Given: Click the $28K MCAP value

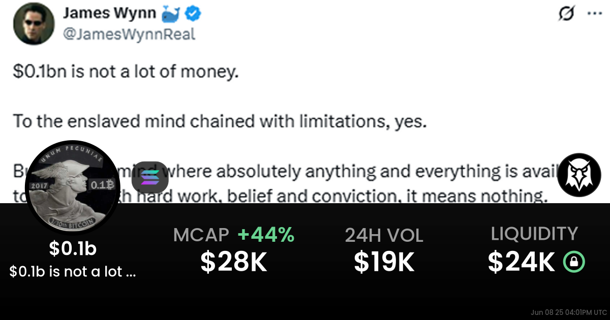Looking at the screenshot, I should 234,262.
